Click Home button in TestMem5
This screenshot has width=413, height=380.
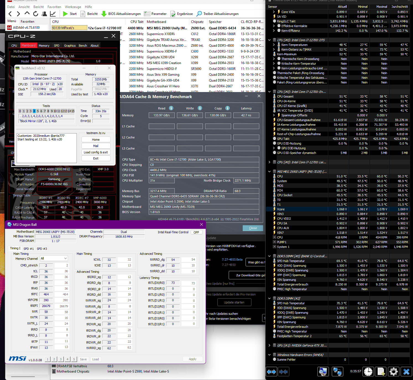click(96, 140)
